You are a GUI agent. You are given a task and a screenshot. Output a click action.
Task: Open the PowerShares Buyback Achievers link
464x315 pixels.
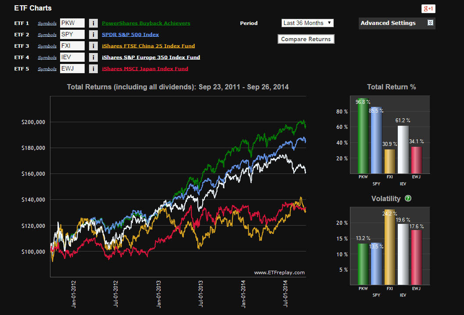[x=146, y=23]
